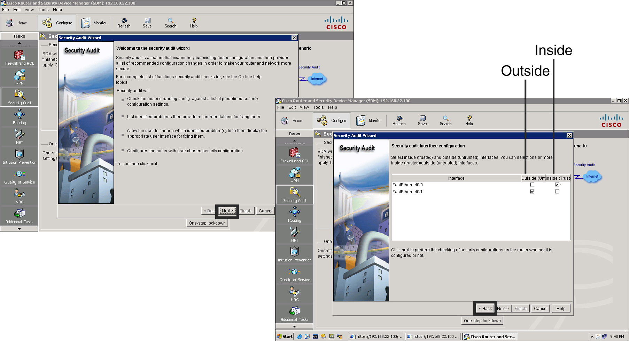
Task: Select Security Audit in background SDM window
Action: [x=20, y=97]
